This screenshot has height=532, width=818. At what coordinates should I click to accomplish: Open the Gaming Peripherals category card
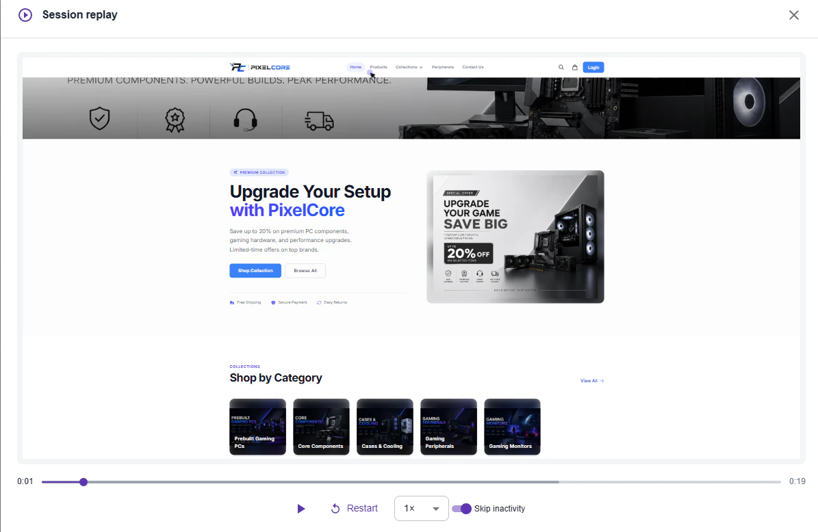point(448,427)
